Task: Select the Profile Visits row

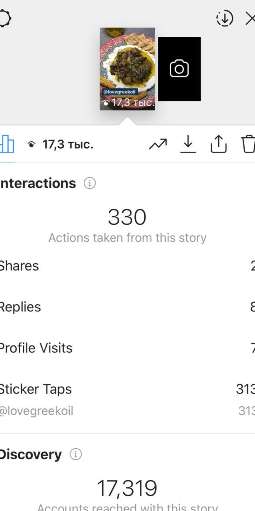Action: tap(127, 348)
